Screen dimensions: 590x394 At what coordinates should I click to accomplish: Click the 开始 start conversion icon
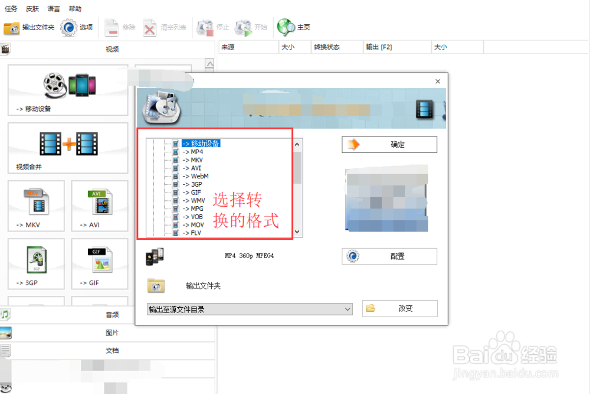[x=241, y=27]
